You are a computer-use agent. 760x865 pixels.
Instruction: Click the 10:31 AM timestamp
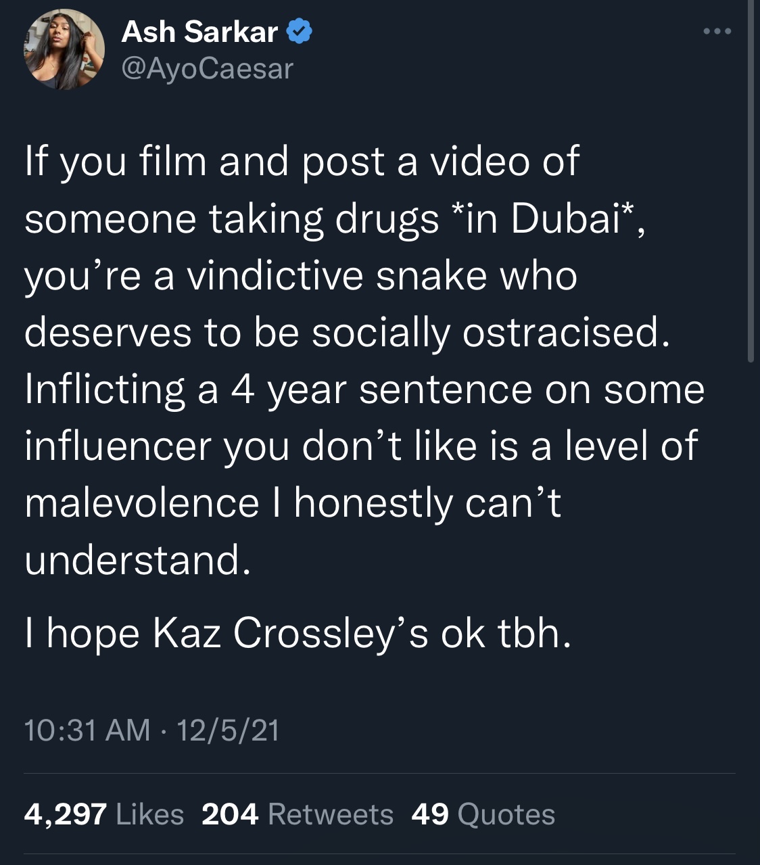pos(87,730)
